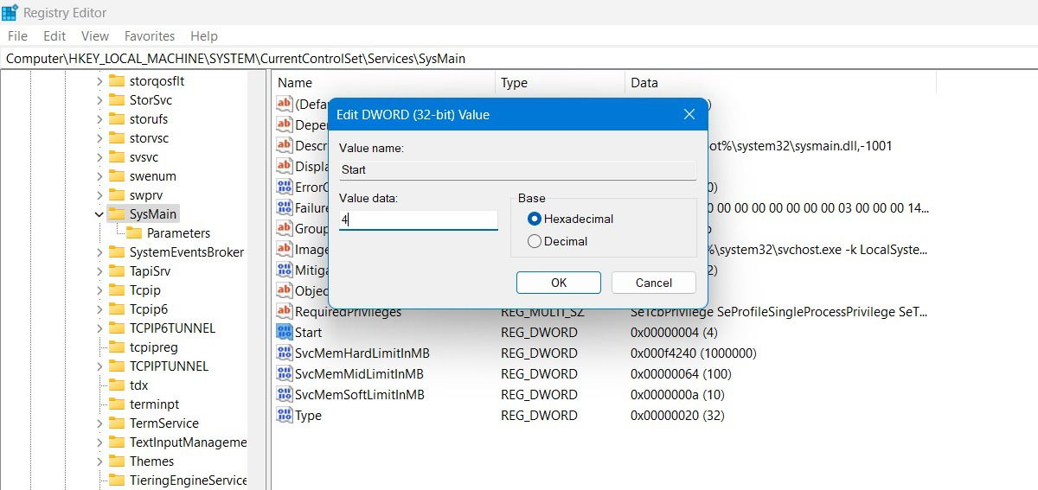Image resolution: width=1038 pixels, height=490 pixels.
Task: Click the terminpt folder icon
Action: [x=116, y=404]
